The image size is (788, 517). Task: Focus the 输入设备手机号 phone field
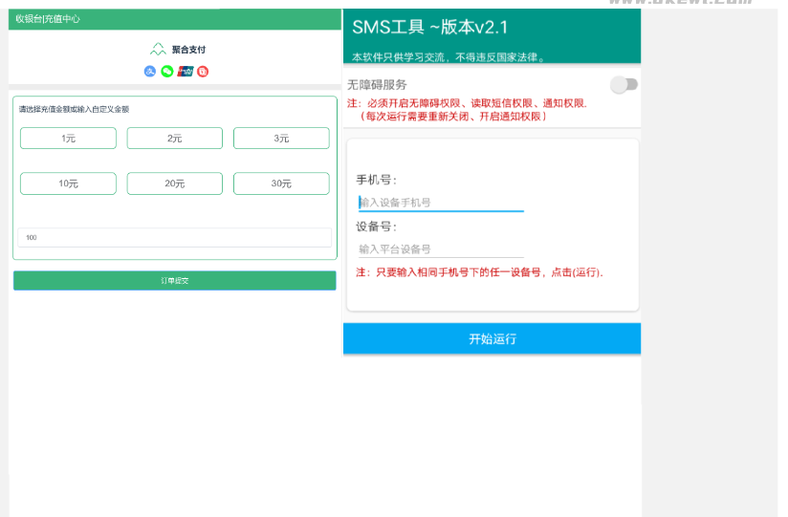(441, 203)
